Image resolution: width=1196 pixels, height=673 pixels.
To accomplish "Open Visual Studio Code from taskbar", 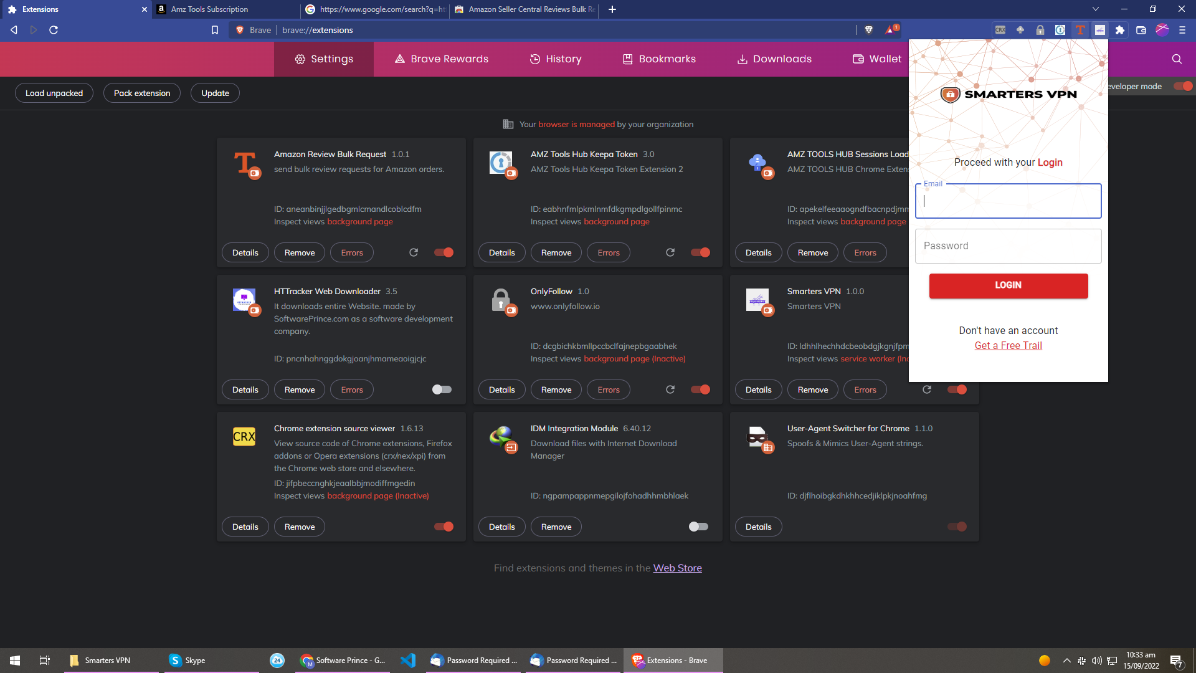I will [408, 661].
